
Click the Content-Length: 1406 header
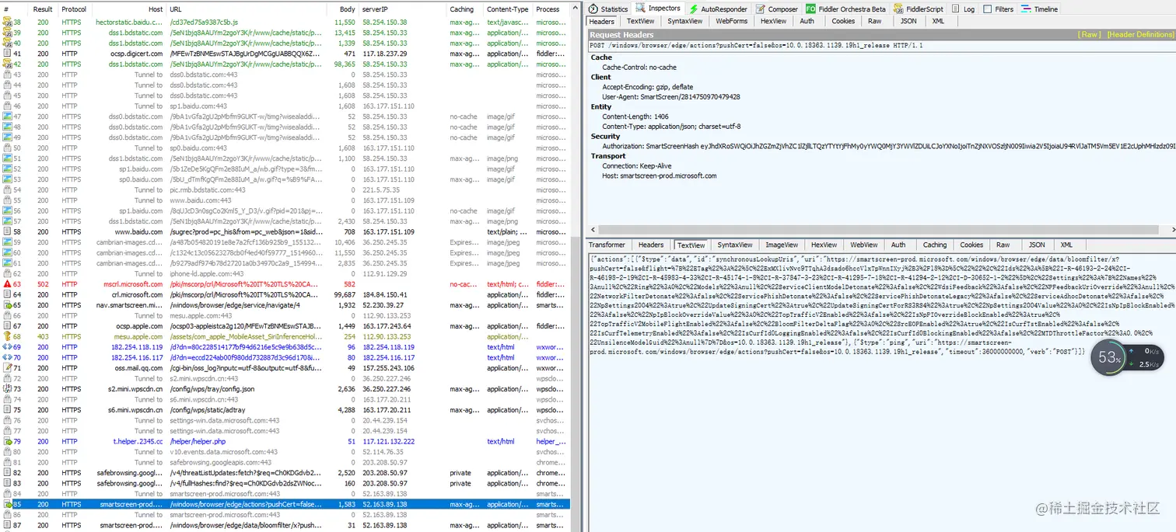(635, 116)
